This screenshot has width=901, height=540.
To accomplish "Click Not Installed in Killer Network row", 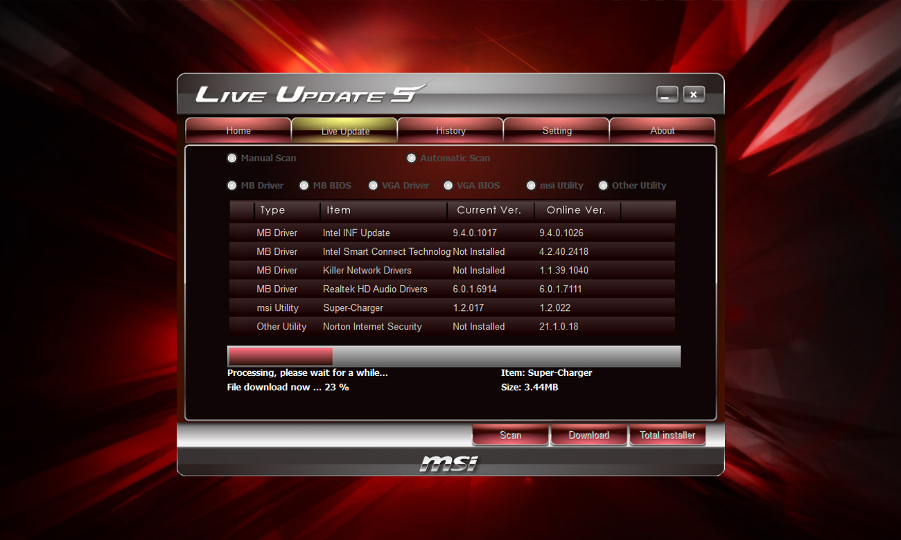I will (479, 271).
